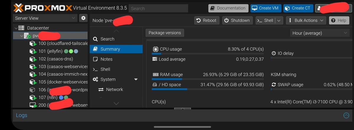Open the Summary menu item
354x130 pixels.
click(116, 49)
